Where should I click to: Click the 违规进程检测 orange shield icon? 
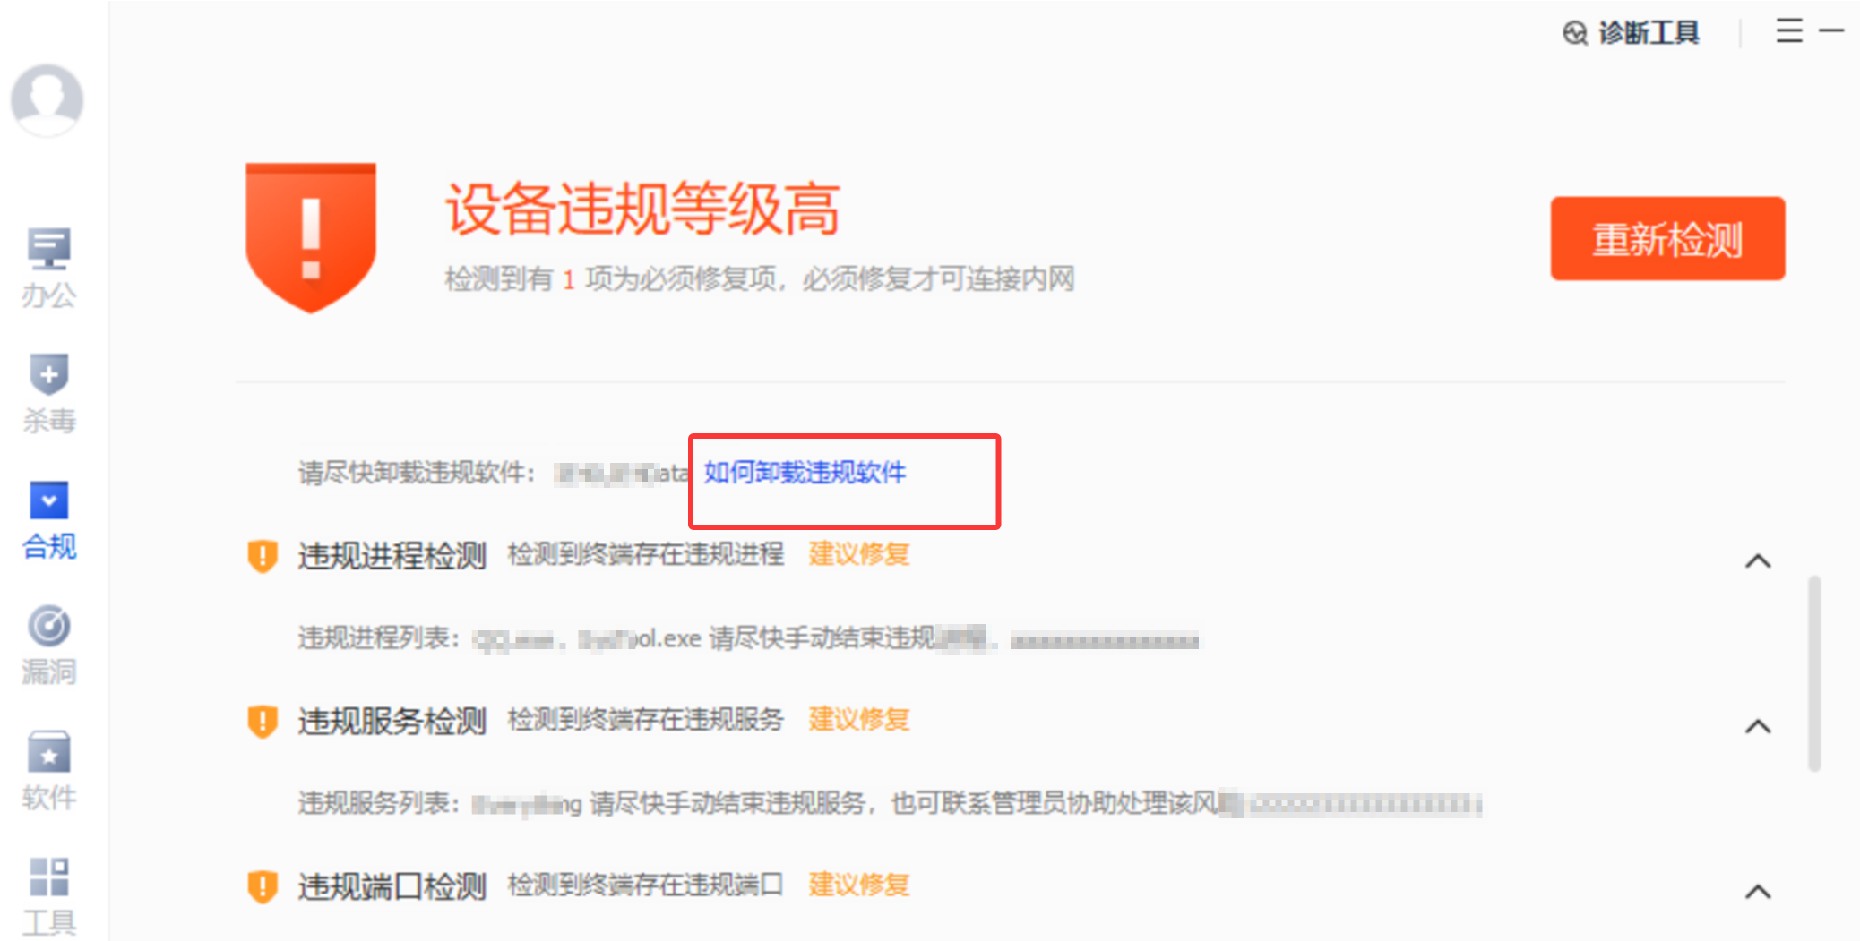point(263,556)
